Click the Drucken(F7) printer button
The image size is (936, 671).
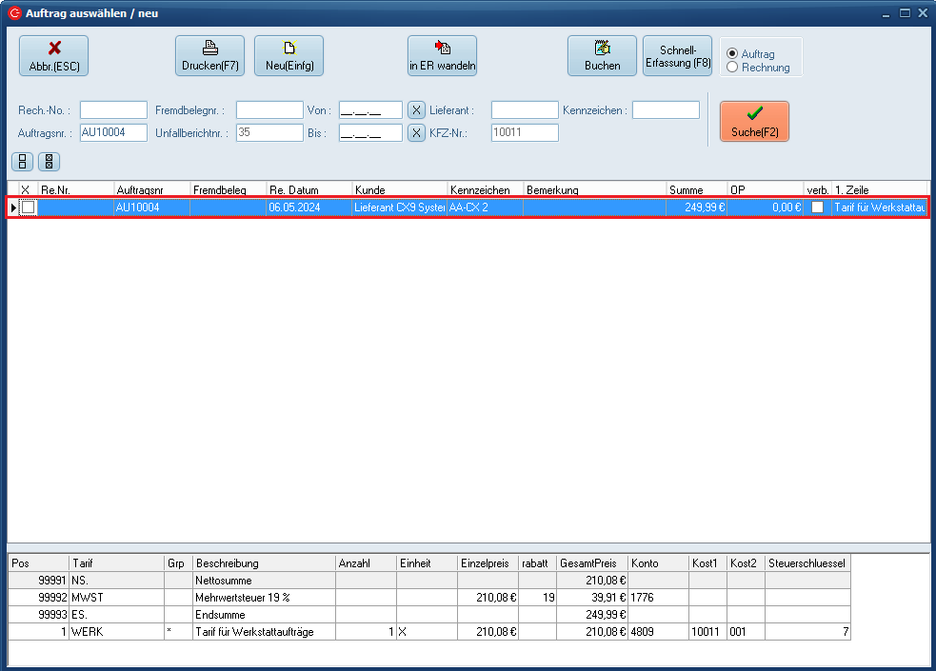pyautogui.click(x=209, y=56)
